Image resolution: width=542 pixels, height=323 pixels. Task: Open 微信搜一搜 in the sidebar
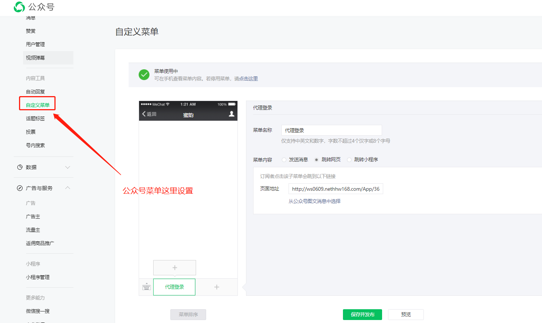(x=38, y=311)
